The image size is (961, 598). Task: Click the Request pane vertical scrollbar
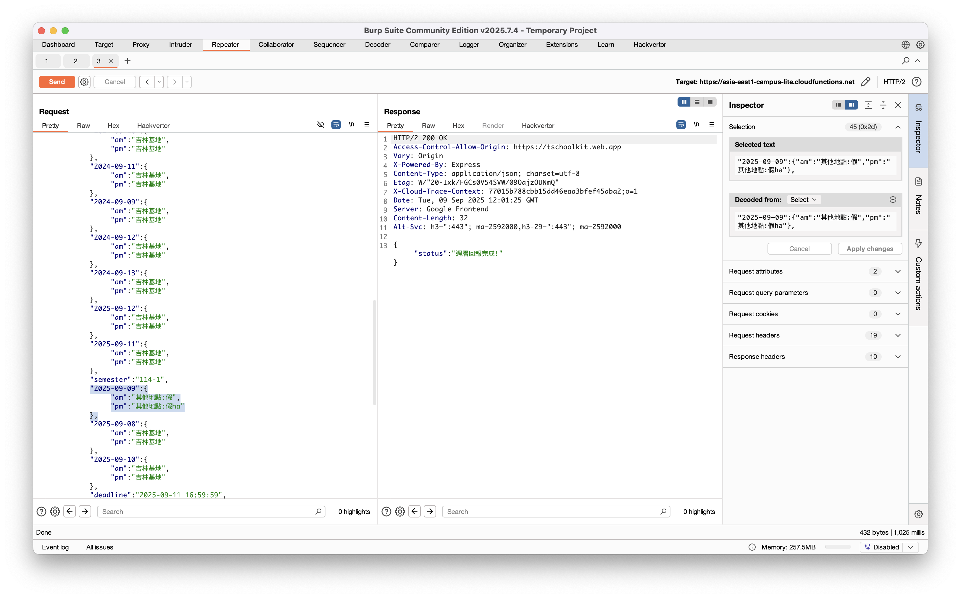coord(374,353)
